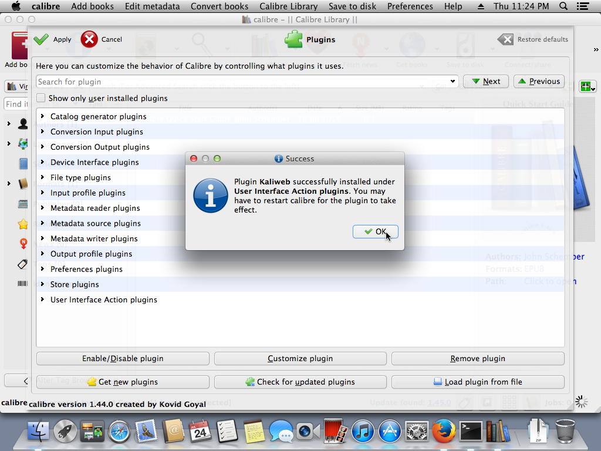Toggle Show only user installed plugins
Screen dimensions: 601x451
[41, 98]
